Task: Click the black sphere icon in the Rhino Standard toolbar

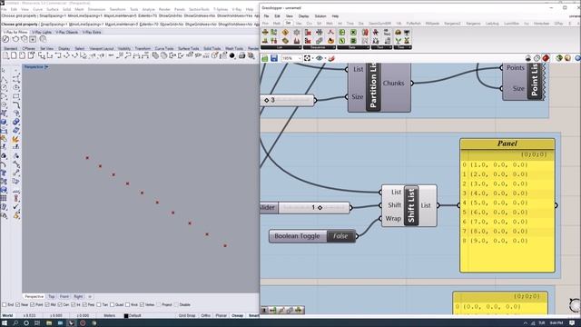Action: pos(232,55)
